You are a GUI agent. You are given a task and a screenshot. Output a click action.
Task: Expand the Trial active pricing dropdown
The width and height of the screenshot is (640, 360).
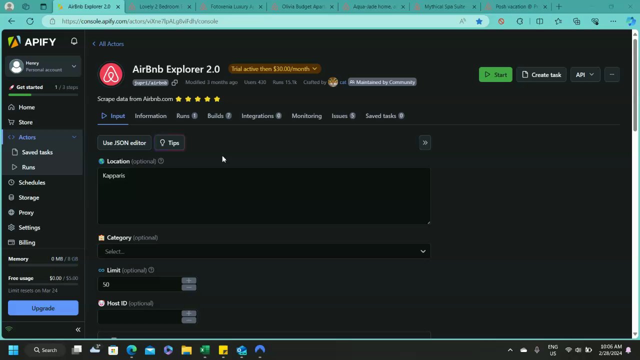pos(274,68)
